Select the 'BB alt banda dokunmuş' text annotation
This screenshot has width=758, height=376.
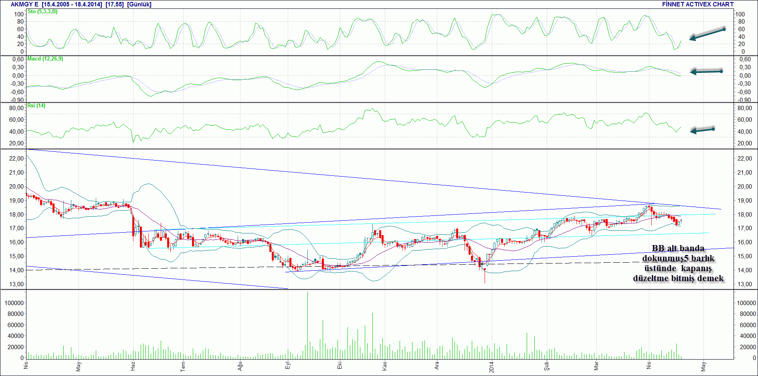pyautogui.click(x=678, y=263)
